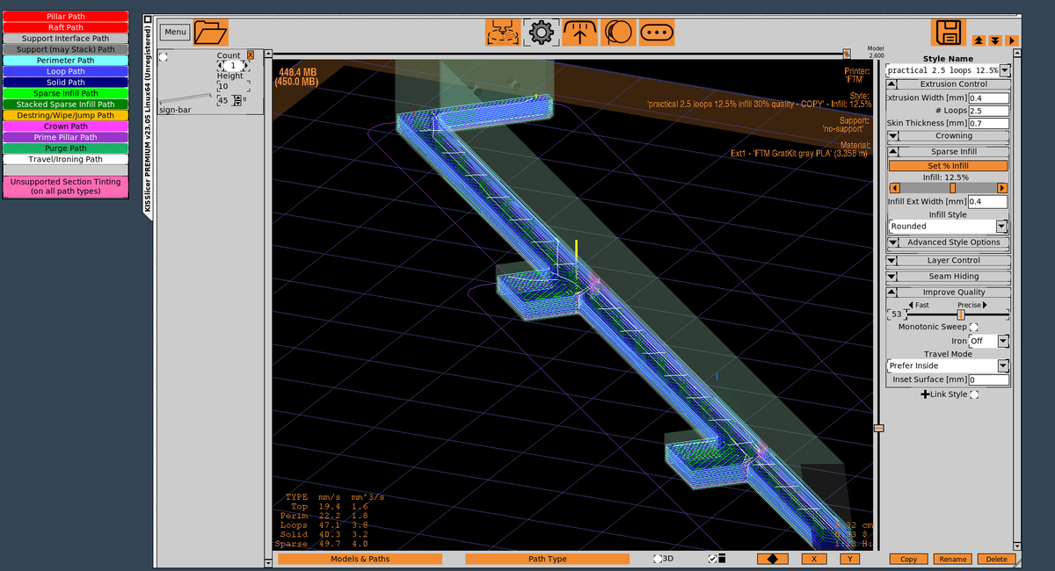
Task: Click rotation stepper next to 45 degrees
Action: [x=236, y=101]
